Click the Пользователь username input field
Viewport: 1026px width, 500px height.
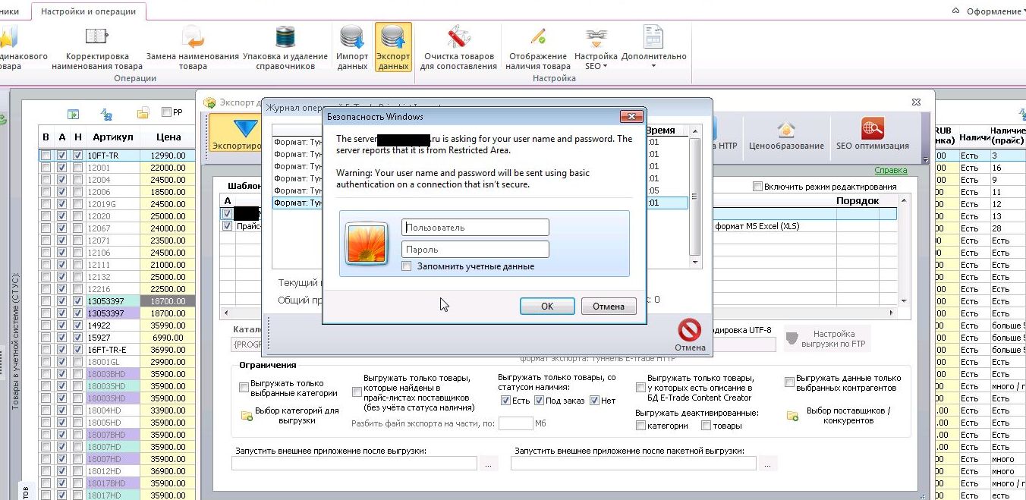(475, 227)
